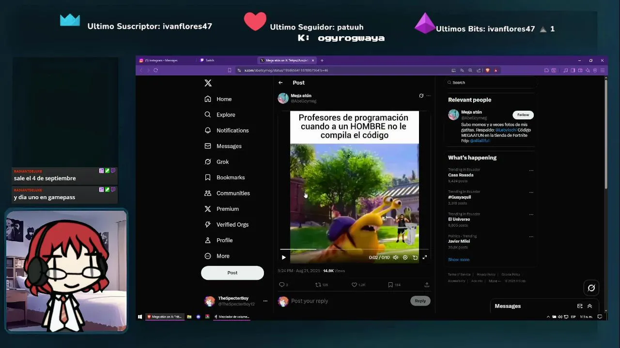Open Grok from the sidebar
The height and width of the screenshot is (348, 620).
tap(217, 162)
